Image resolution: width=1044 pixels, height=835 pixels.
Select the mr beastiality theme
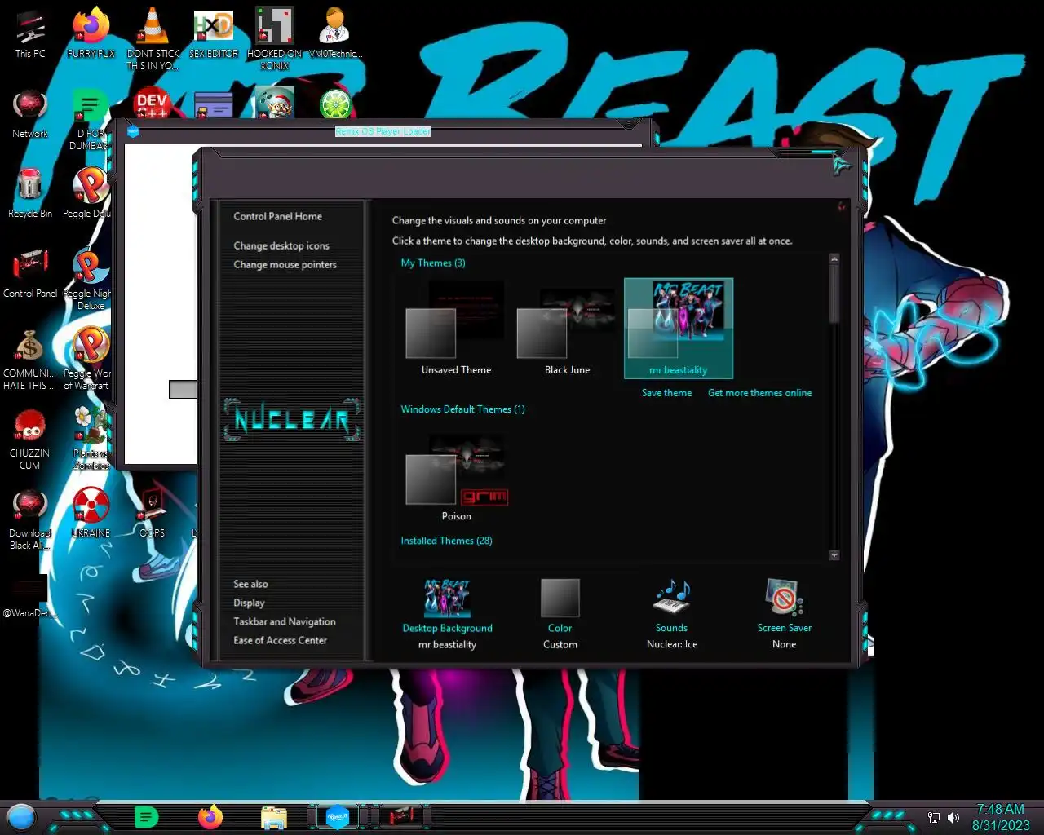[x=678, y=328]
